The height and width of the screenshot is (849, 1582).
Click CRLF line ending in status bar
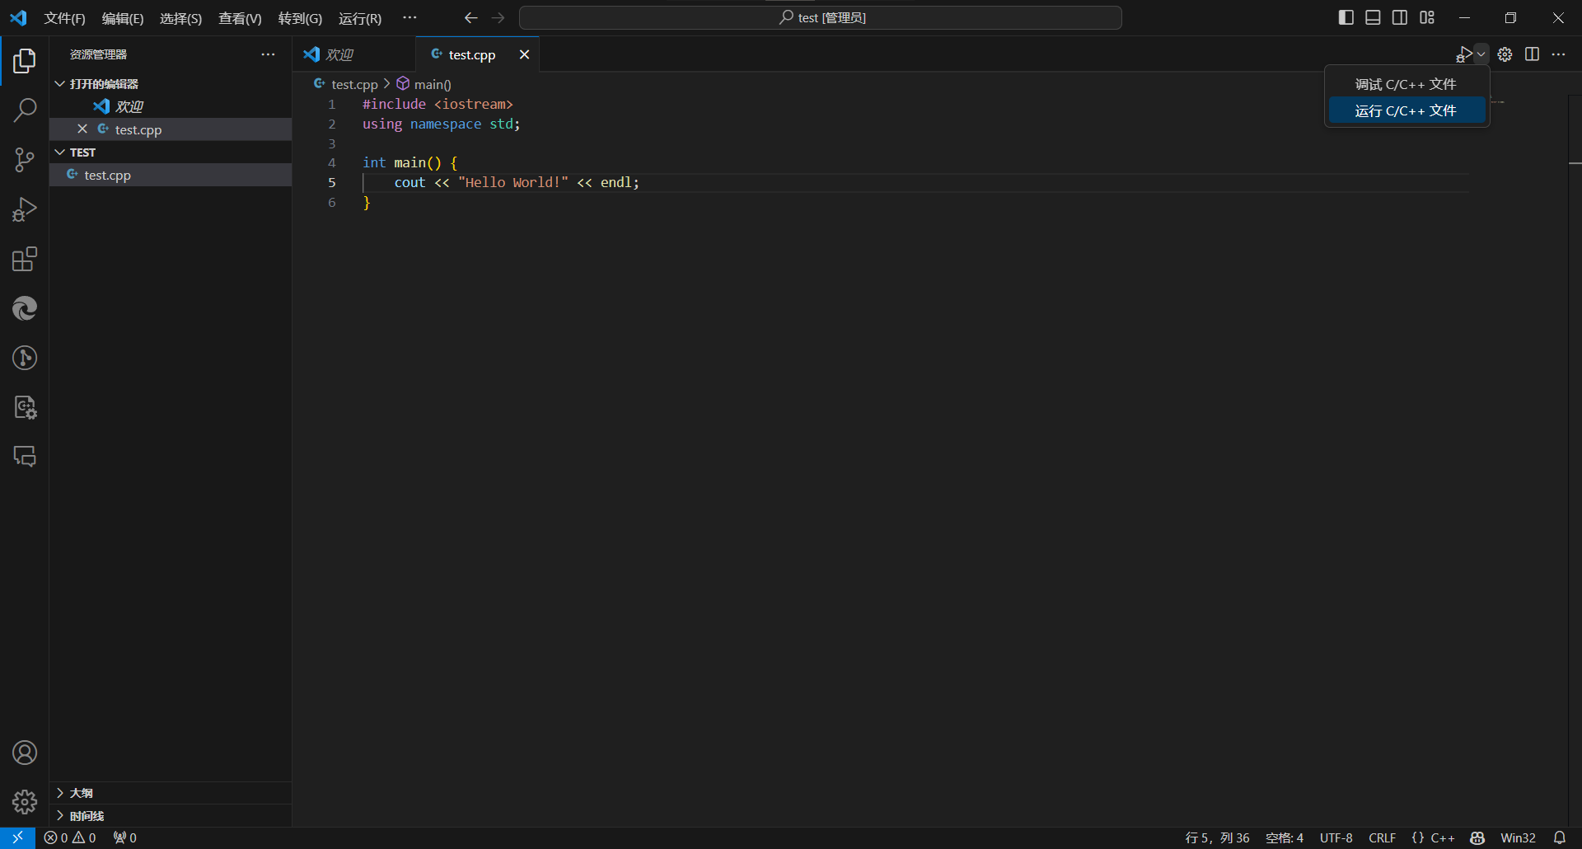pos(1382,837)
